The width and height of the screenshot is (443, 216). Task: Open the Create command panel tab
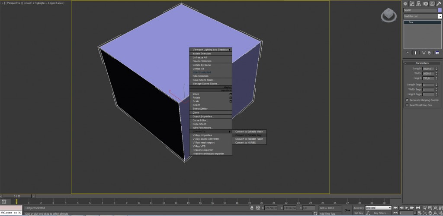pos(405,3)
